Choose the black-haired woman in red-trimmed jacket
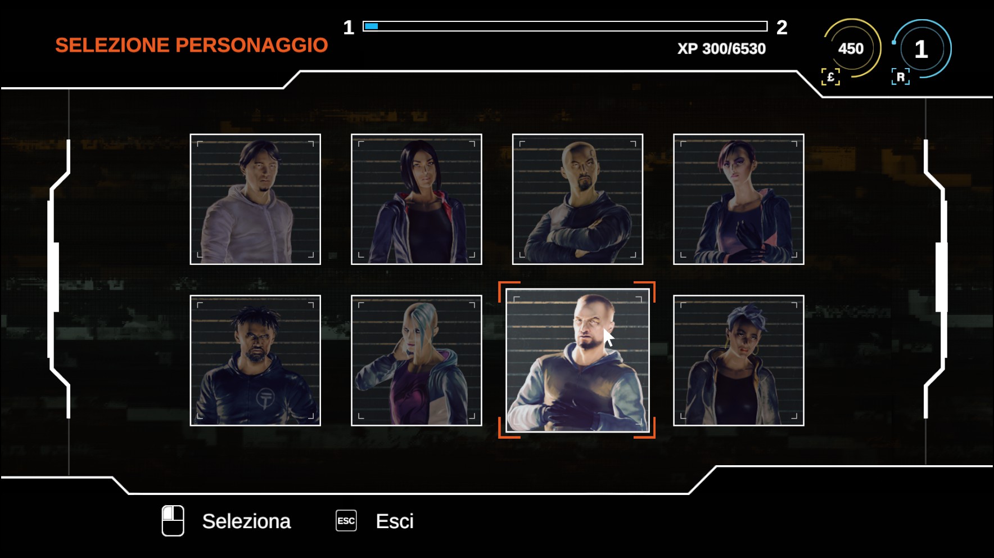The height and width of the screenshot is (558, 994). pos(417,199)
